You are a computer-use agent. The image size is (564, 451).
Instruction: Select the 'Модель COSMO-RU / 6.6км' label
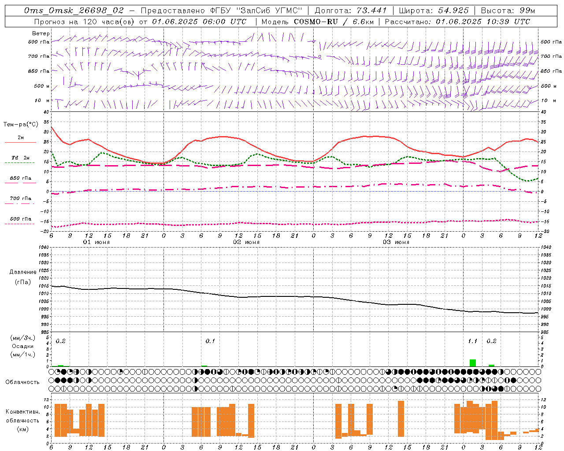click(x=317, y=22)
